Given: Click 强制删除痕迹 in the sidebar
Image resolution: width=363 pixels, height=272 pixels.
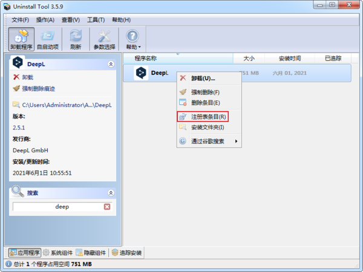Looking at the screenshot, I should (x=38, y=88).
